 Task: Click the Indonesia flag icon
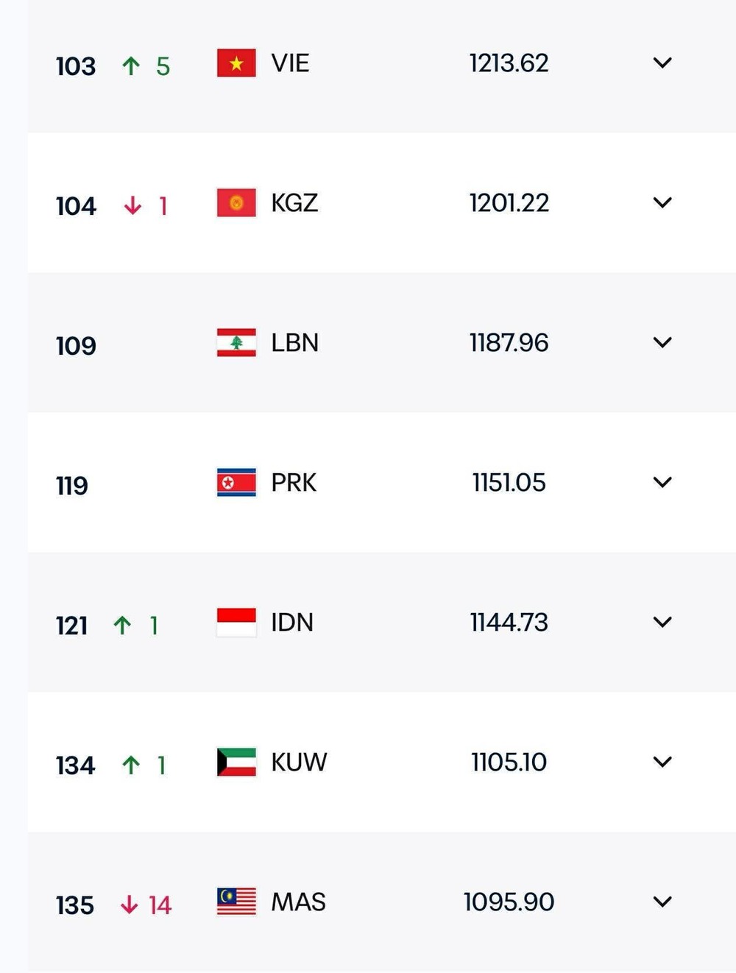pyautogui.click(x=234, y=622)
